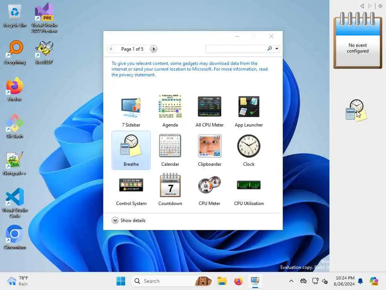Open the Windows Start menu
Image resolution: width=386 pixels, height=290 pixels.
(121, 281)
